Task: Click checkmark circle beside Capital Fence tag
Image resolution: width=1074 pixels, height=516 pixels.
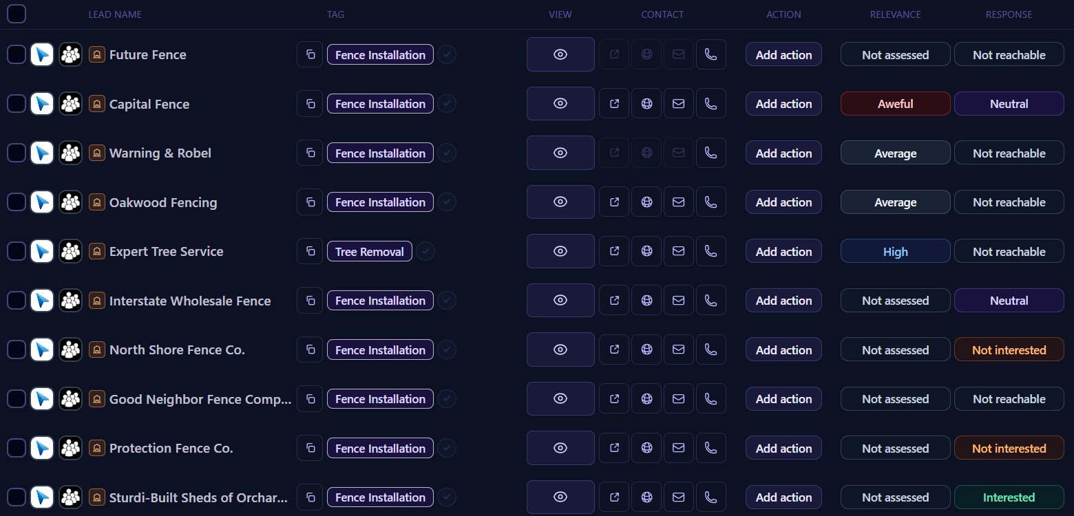Action: 447,104
